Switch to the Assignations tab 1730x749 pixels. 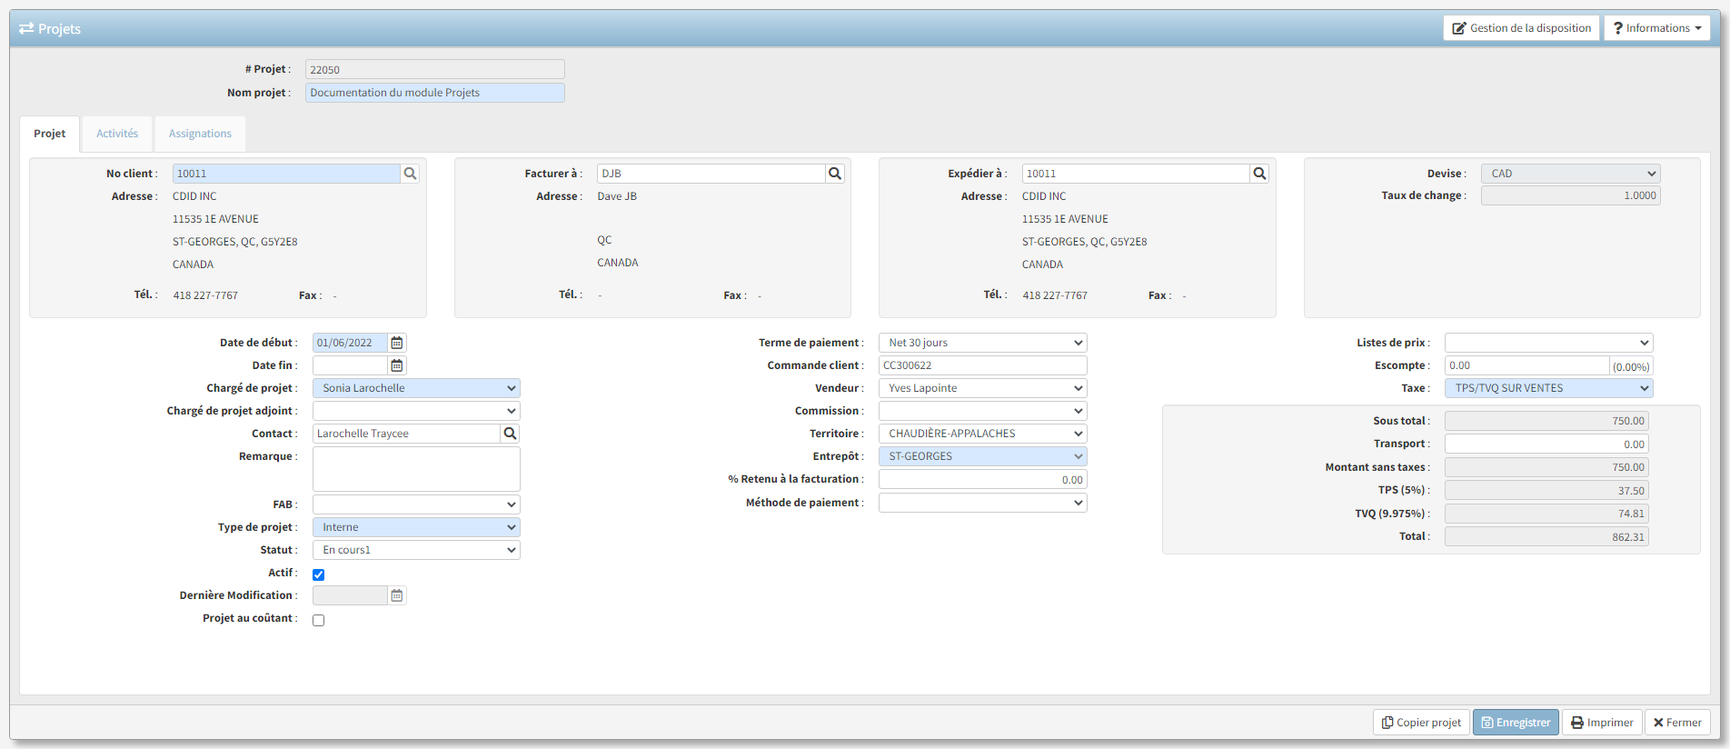pyautogui.click(x=200, y=134)
